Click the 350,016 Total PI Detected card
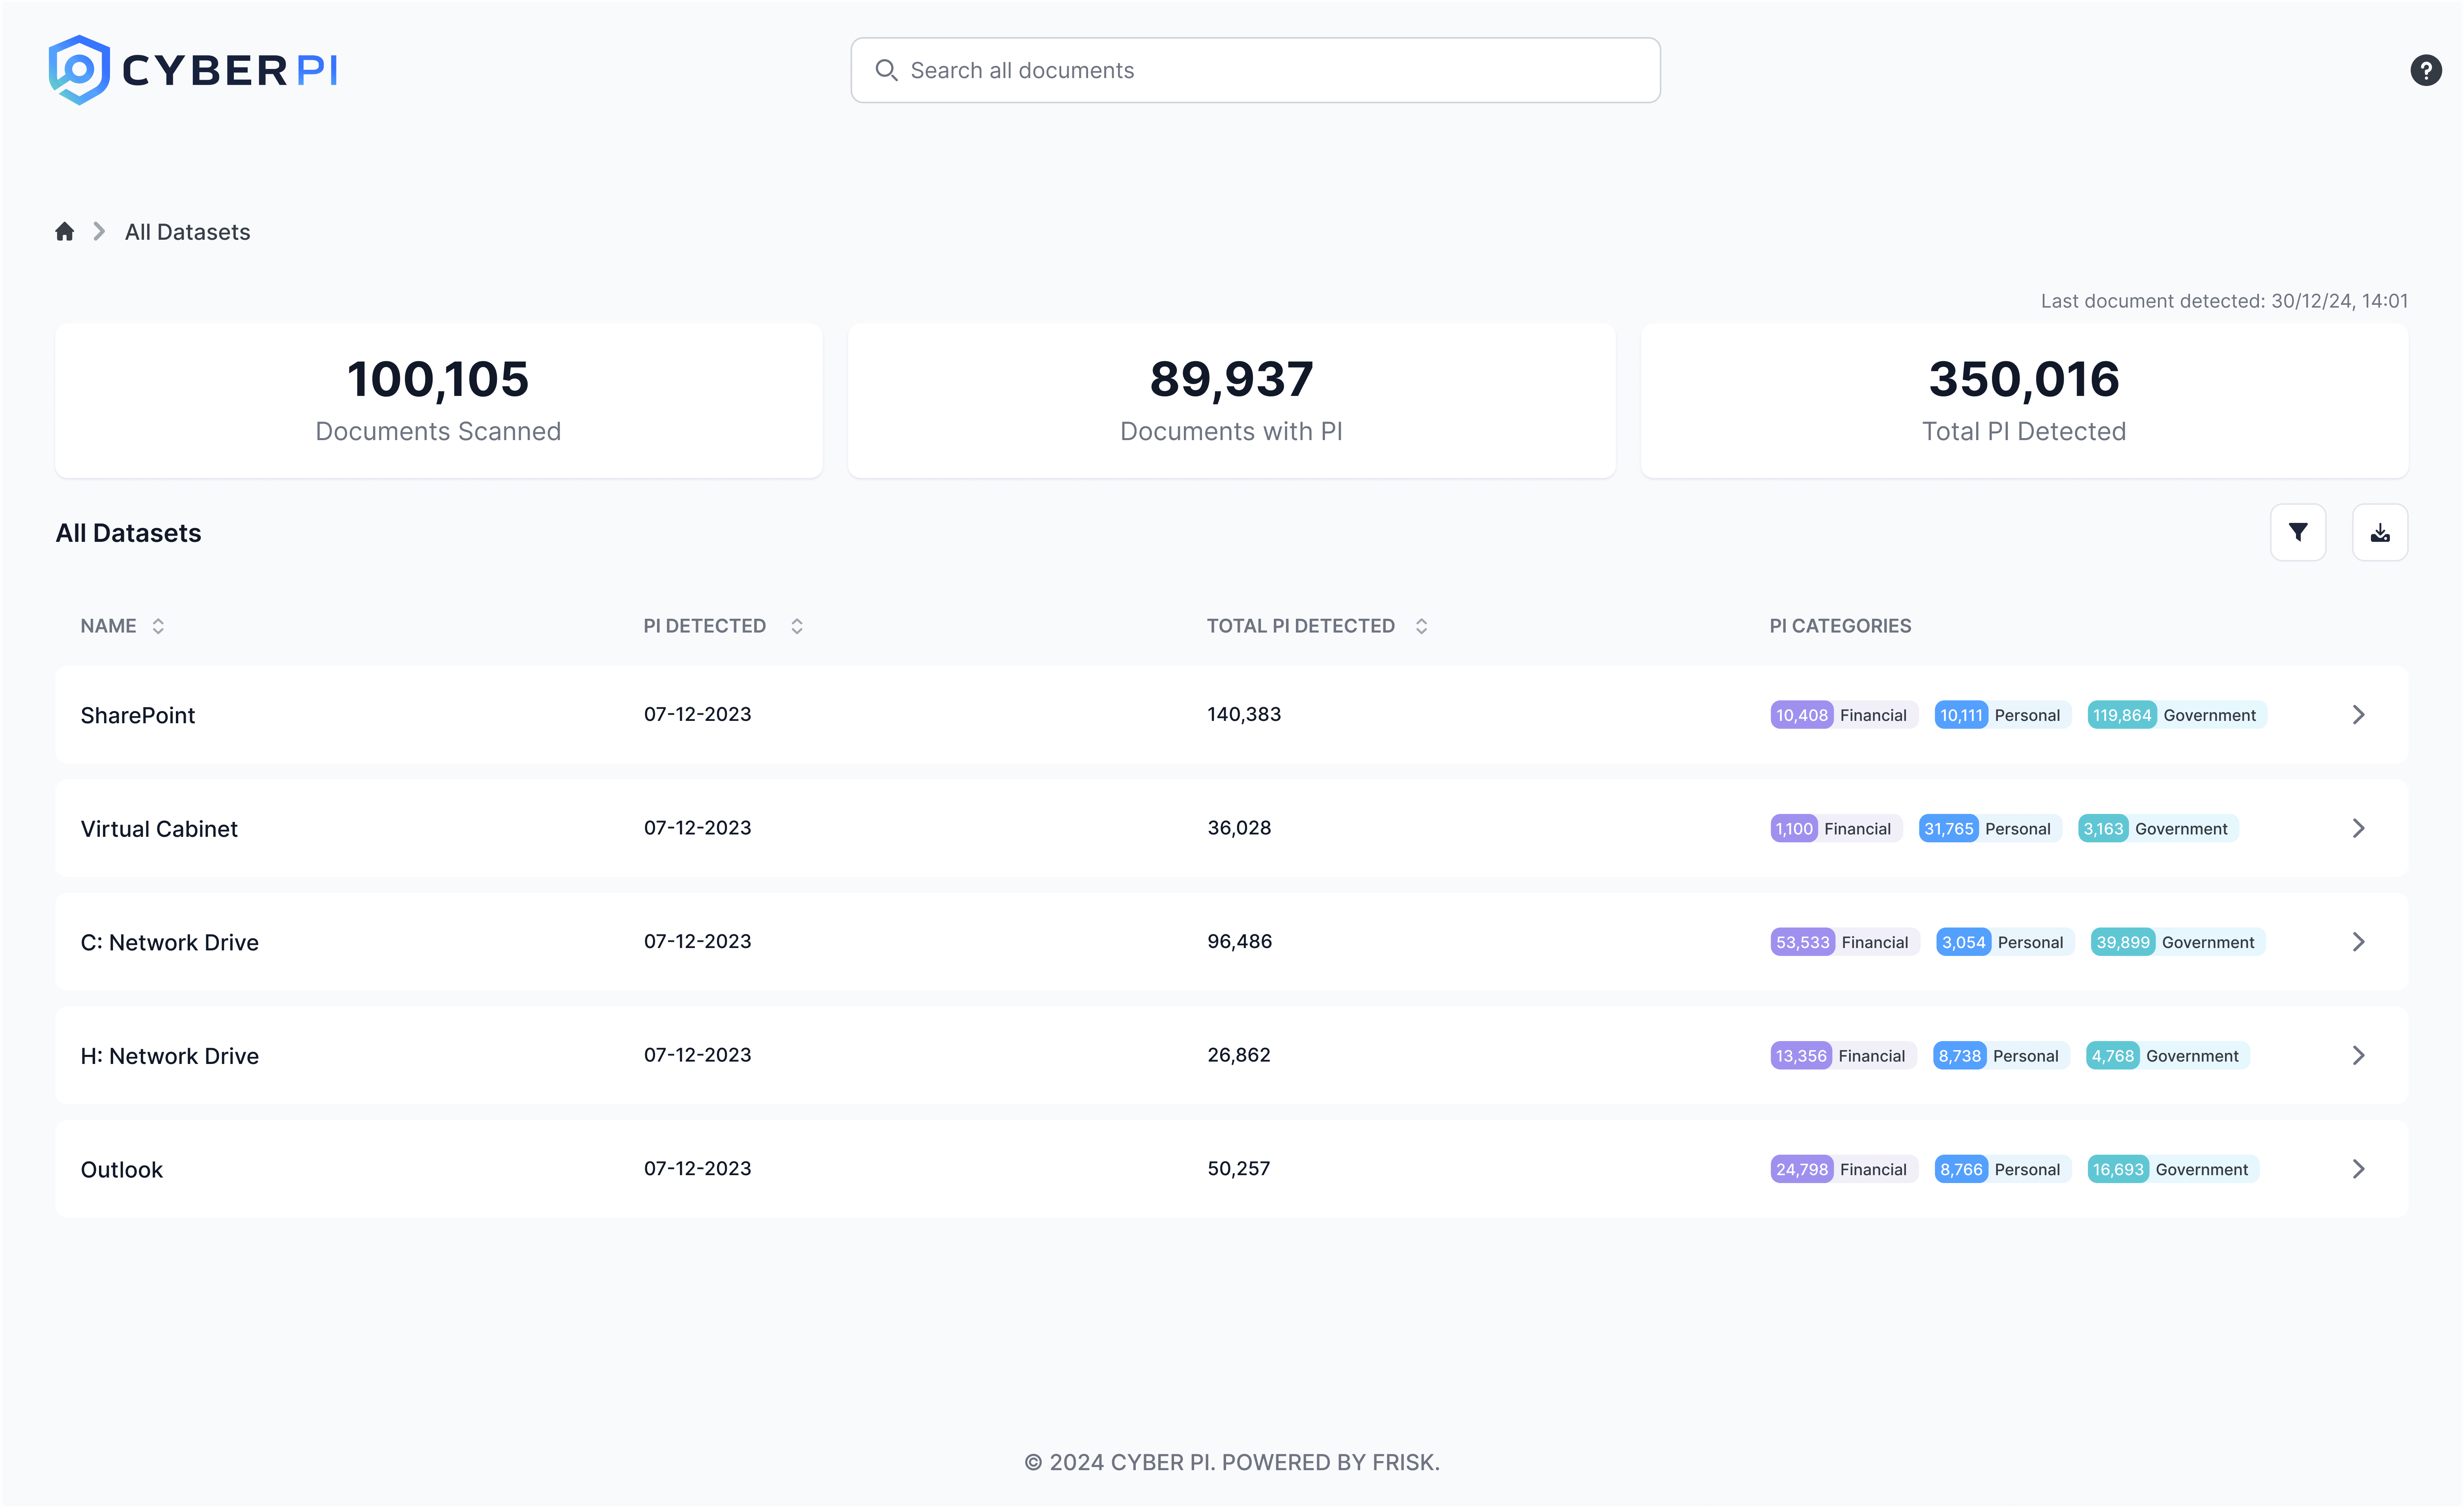 tap(2025, 400)
